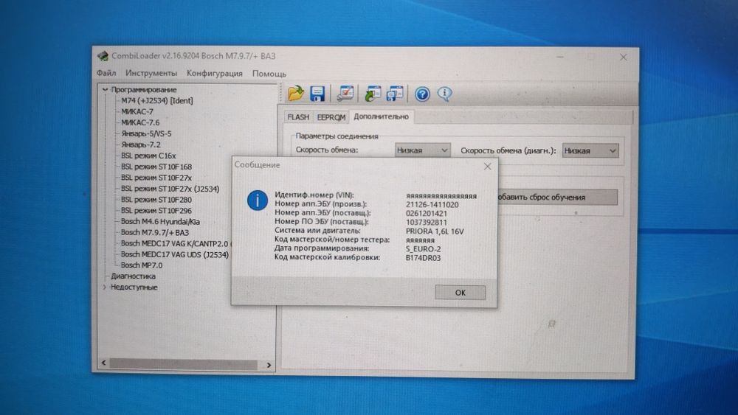Click the checklist verify toolbar icon

tap(345, 94)
